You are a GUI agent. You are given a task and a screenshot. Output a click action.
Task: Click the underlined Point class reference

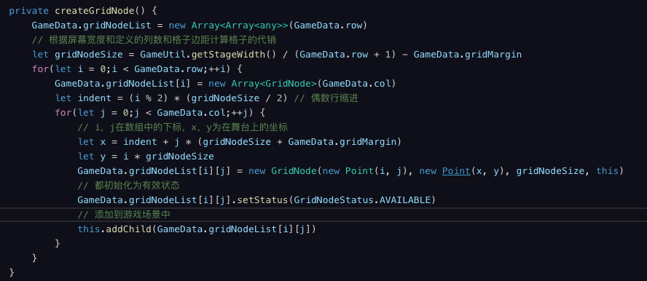[x=456, y=170]
